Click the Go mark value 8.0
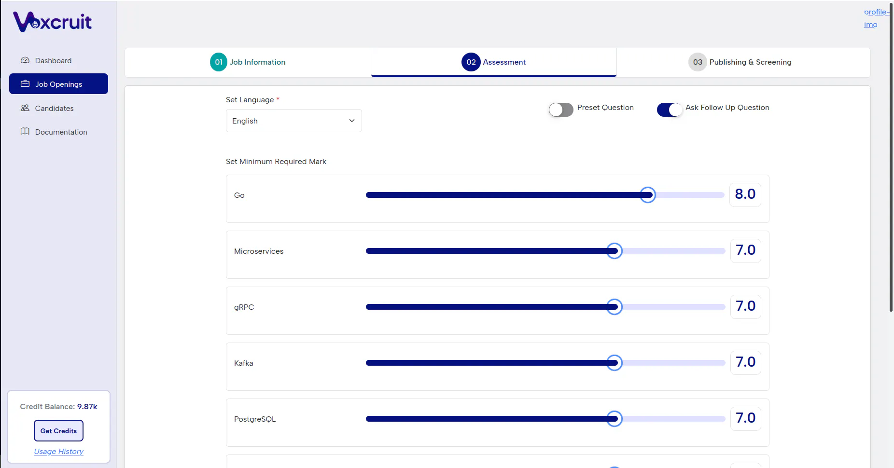 pos(745,194)
